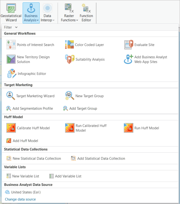Click the Infographic Editor icon
Viewport: 180px width, 204px height.
pos(12,73)
